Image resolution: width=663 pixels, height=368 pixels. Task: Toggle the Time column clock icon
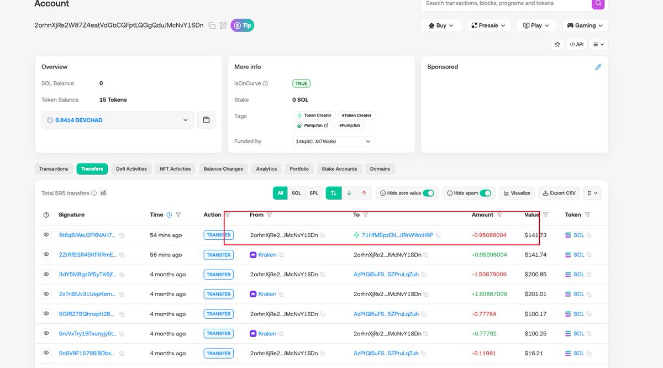pyautogui.click(x=169, y=215)
